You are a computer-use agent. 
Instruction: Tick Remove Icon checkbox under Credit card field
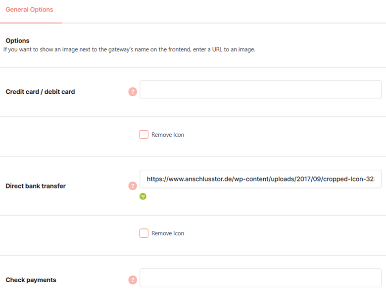click(144, 135)
